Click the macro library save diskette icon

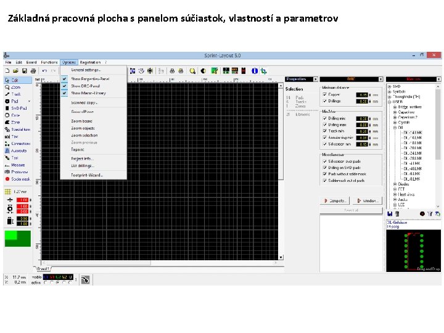tap(390, 214)
